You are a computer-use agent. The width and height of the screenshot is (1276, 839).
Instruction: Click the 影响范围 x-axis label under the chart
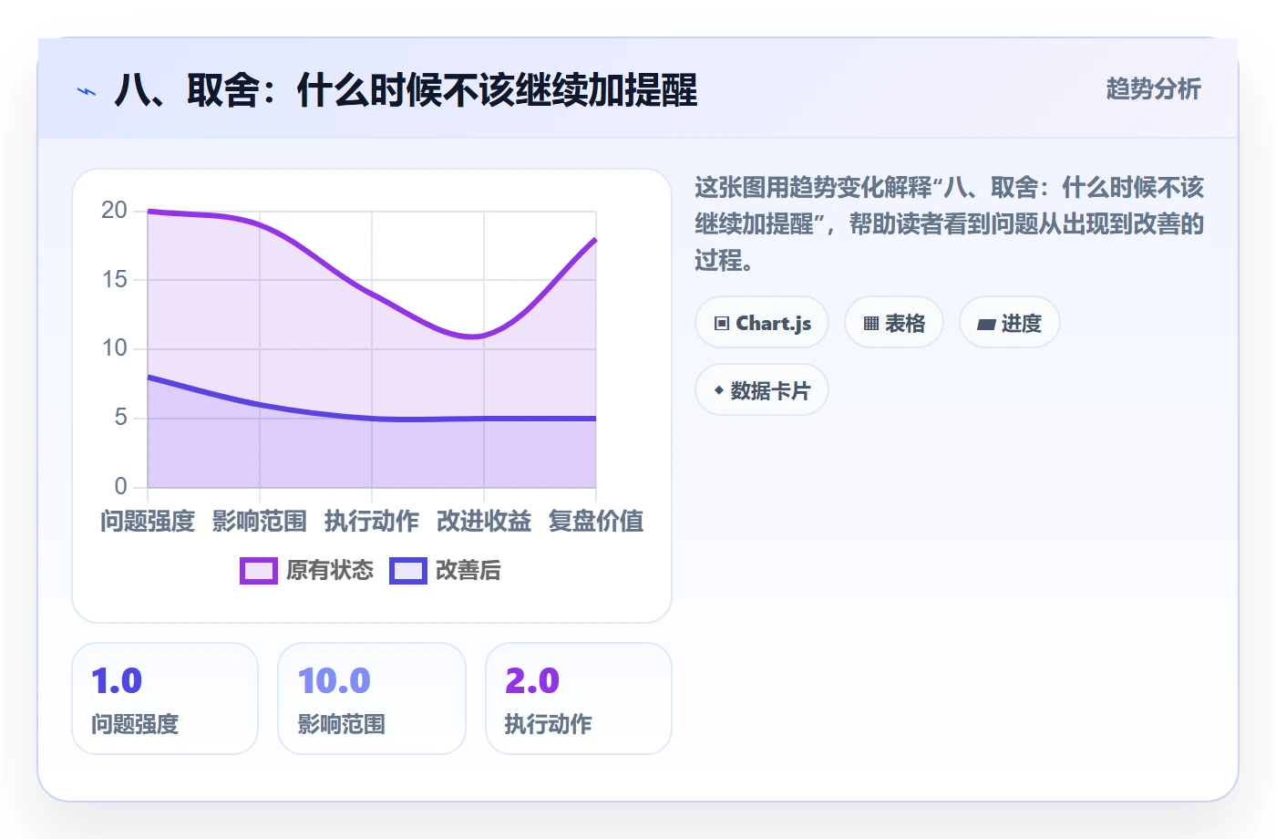point(260,521)
